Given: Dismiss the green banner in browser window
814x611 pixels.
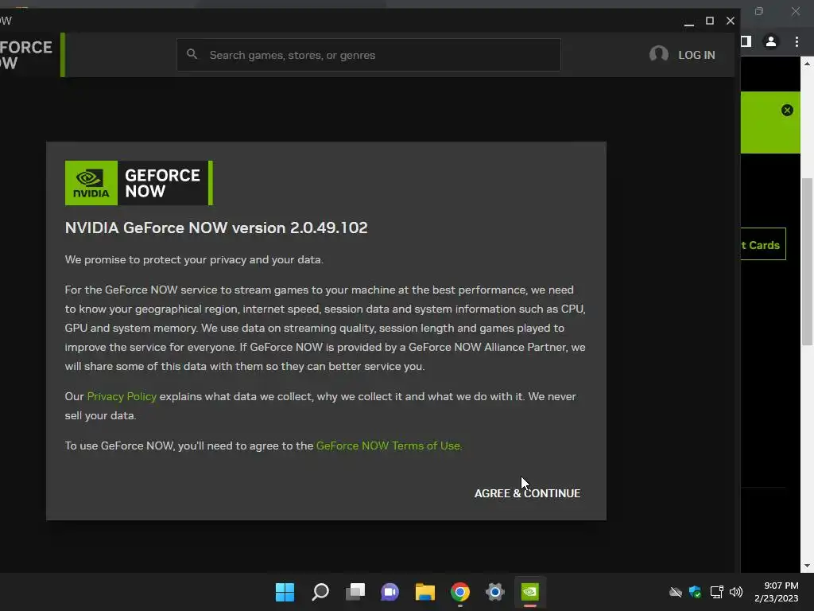Looking at the screenshot, I should click(x=787, y=110).
